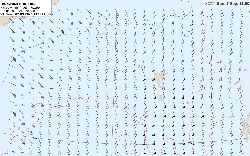Click the 'VT: Sun.. 07.09.2025 11Z' valid time line

[25, 14]
